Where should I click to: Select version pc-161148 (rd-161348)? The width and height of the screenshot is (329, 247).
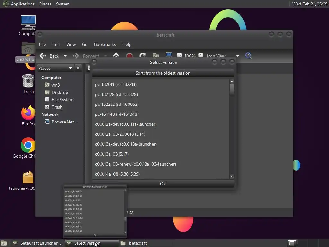[x=161, y=114]
